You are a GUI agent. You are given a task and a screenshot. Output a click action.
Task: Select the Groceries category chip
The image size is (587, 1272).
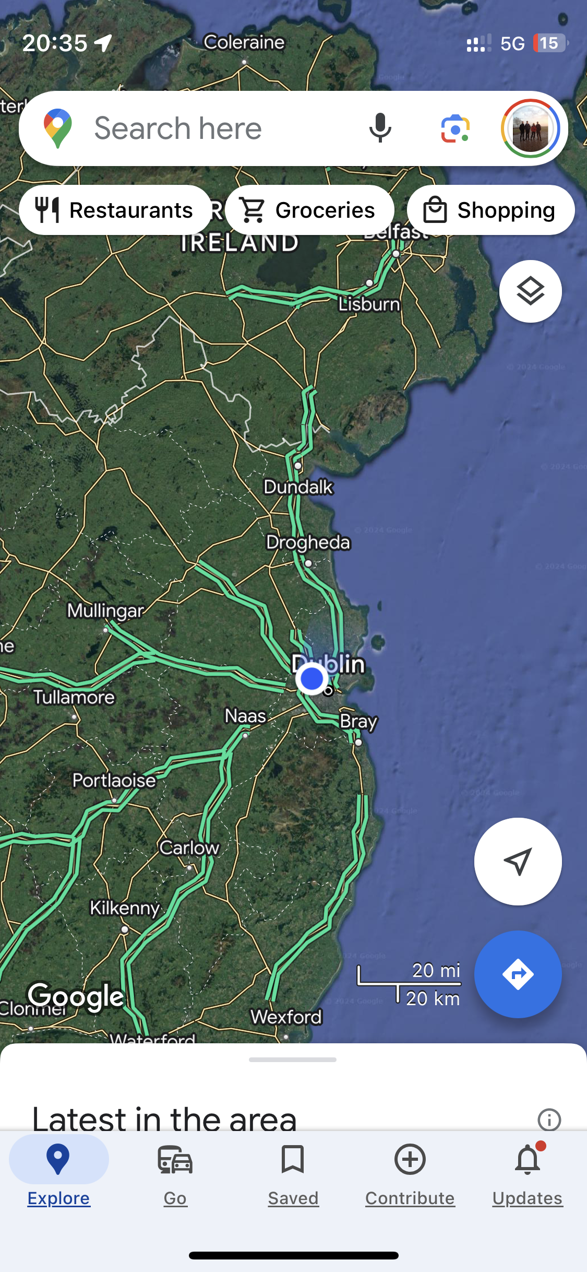click(309, 210)
